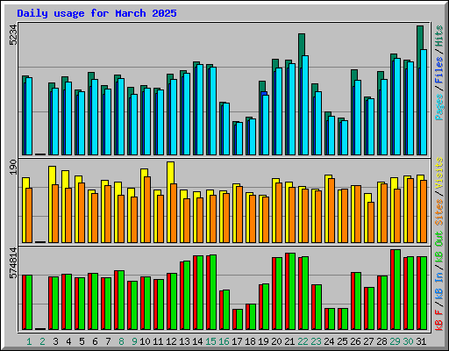This screenshot has height=351, width=449.
Task: Click day label 22 on the x-axis
Action: coord(303,341)
